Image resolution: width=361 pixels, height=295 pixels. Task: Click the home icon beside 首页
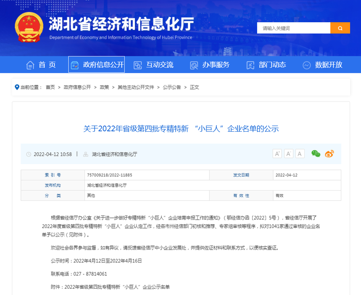[30, 65]
